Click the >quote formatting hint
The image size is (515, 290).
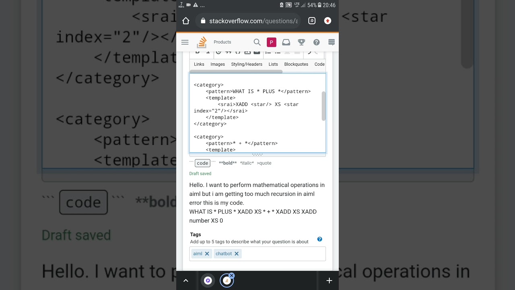click(x=264, y=163)
